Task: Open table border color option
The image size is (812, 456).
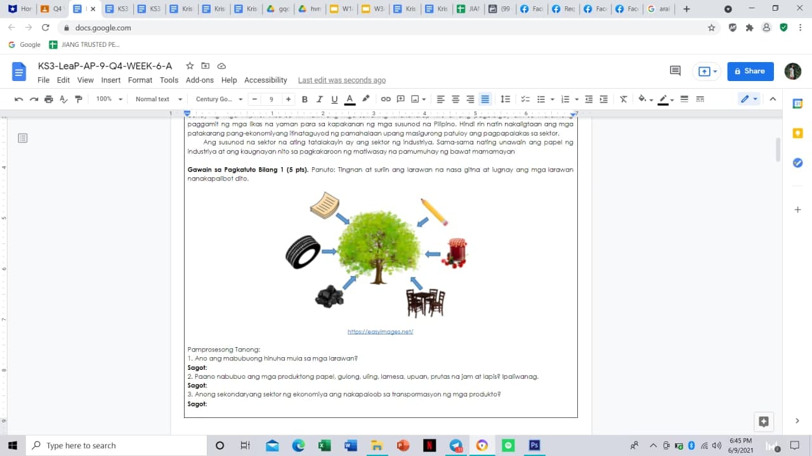Action: click(665, 99)
